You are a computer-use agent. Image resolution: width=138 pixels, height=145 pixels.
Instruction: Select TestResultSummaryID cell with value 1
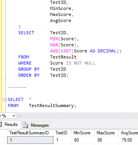[30, 140]
